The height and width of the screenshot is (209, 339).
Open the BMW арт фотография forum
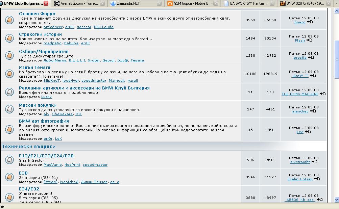44,121
